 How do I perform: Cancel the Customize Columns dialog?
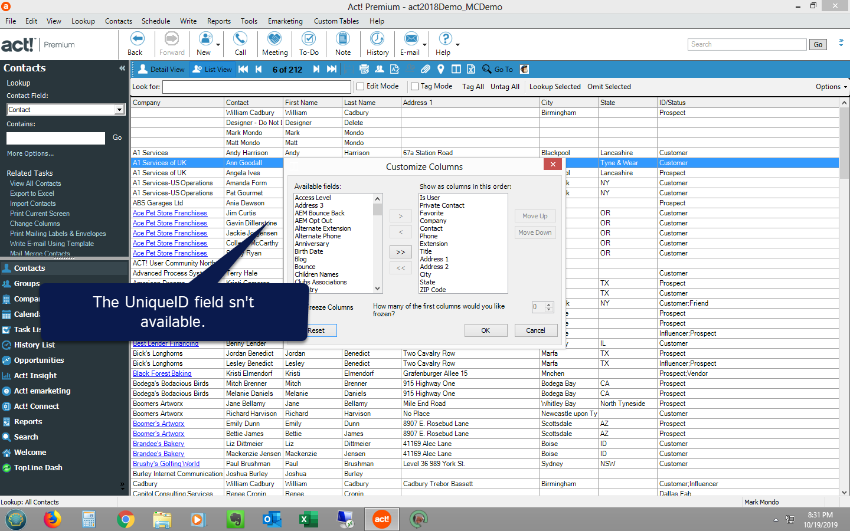[536, 330]
